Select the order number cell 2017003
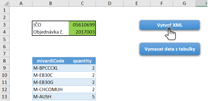208x101 pixels. click(82, 32)
